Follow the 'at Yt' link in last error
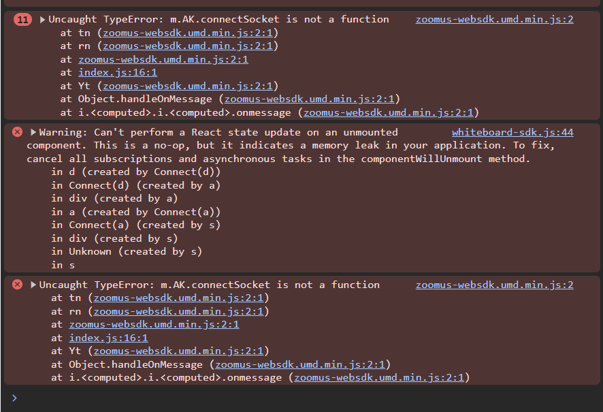This screenshot has width=603, height=412. [x=178, y=351]
